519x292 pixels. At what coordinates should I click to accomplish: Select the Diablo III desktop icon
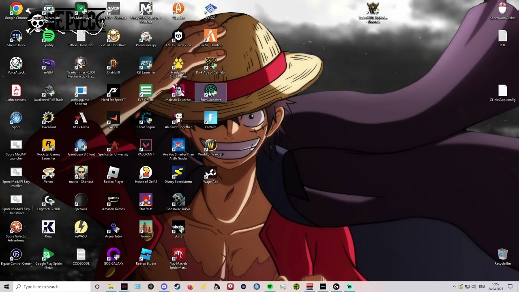(x=114, y=65)
